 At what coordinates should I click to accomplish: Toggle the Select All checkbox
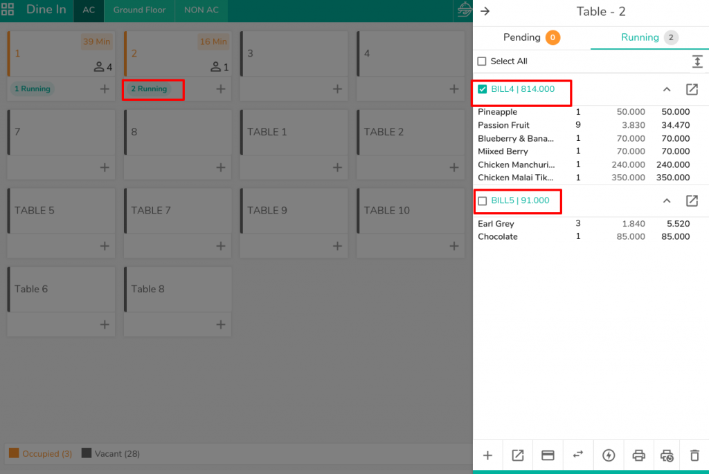tap(482, 61)
